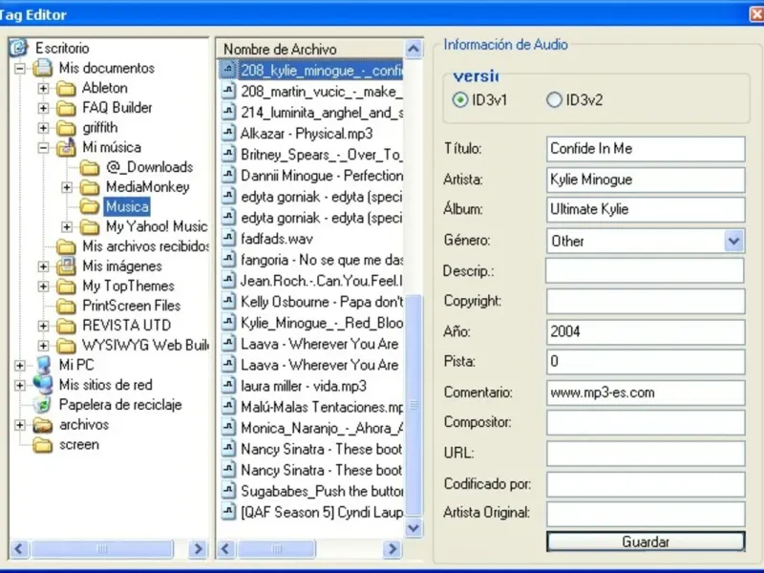This screenshot has height=573, width=764.
Task: Collapse the Mis documentos tree node
Action: [x=19, y=68]
